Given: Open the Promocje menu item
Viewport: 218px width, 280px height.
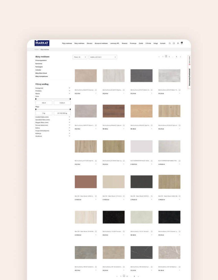Looking at the screenshot, I should tap(133, 43).
